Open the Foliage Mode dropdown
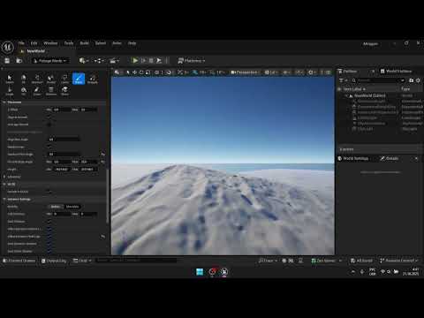Viewport: 424px width, 318px height. pos(50,61)
